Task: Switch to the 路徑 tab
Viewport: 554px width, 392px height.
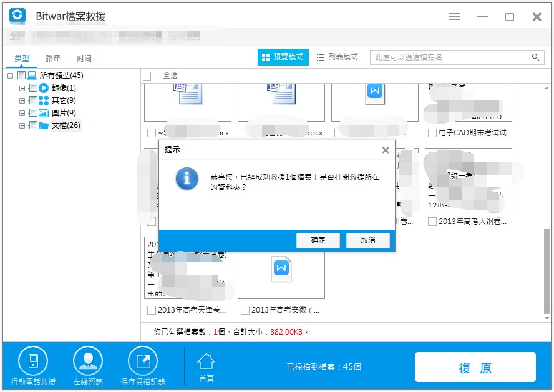Action: coord(52,58)
